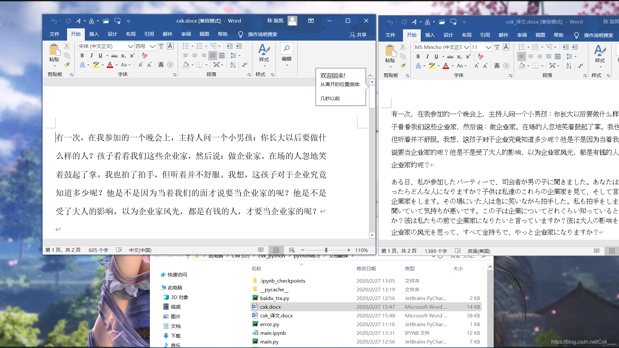Select cxk_译文.docx in file list
The width and height of the screenshot is (619, 348).
point(276,315)
